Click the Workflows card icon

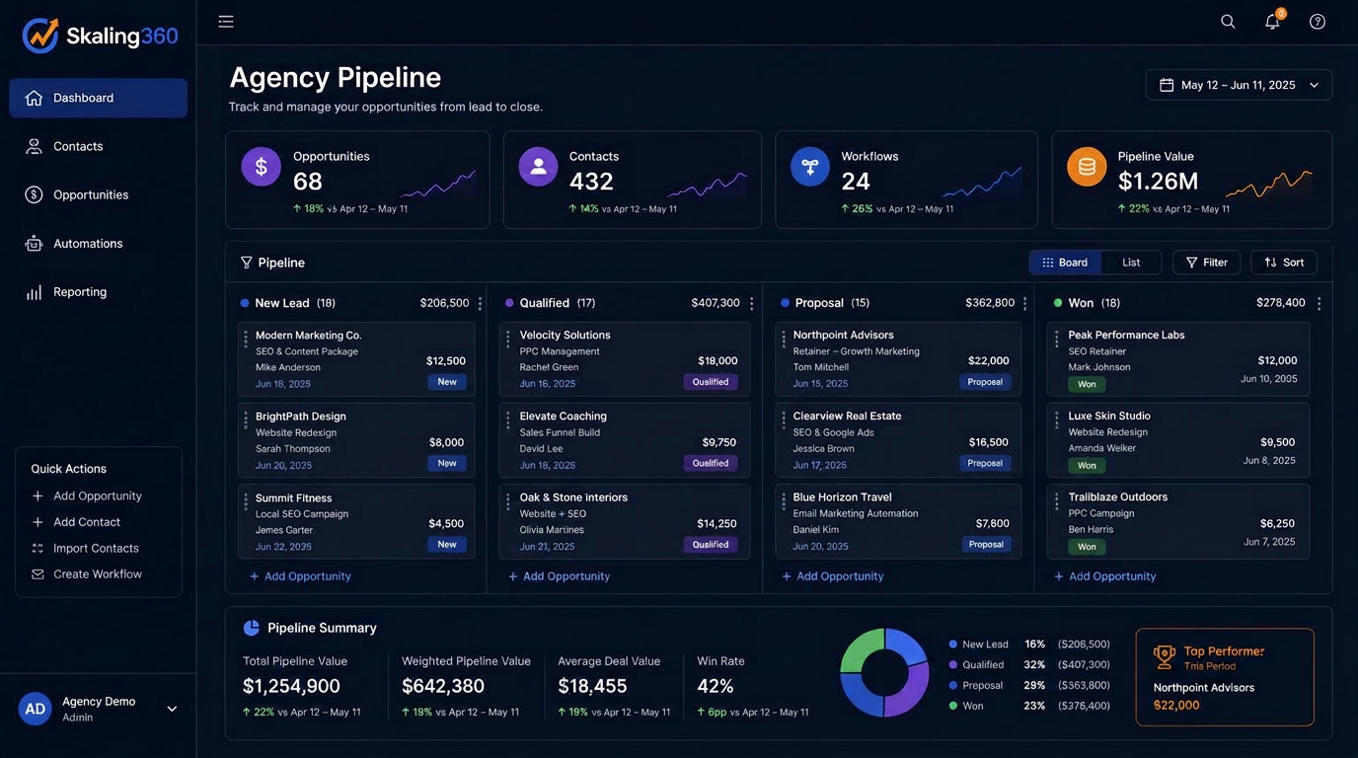(810, 167)
